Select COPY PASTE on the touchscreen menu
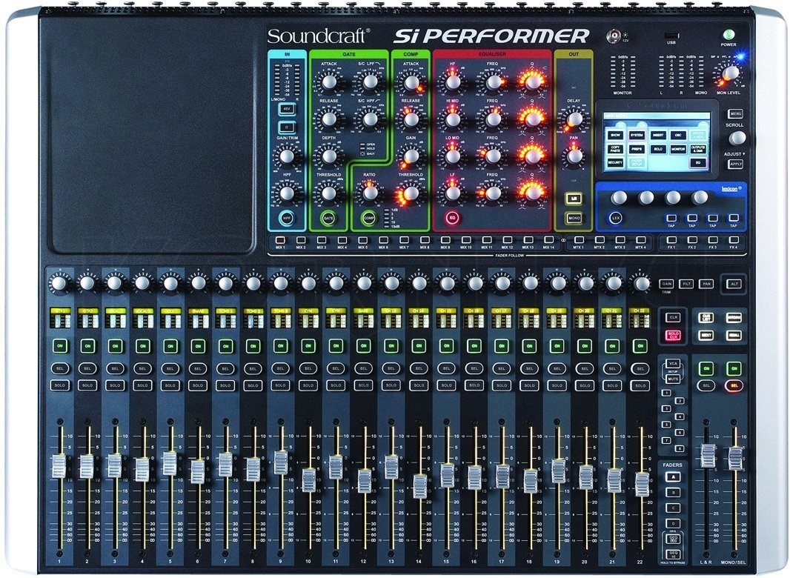790x578 pixels. tap(615, 149)
